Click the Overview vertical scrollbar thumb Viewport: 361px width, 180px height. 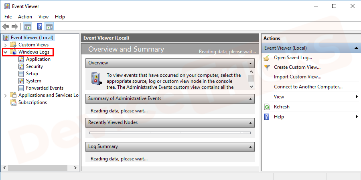click(251, 78)
